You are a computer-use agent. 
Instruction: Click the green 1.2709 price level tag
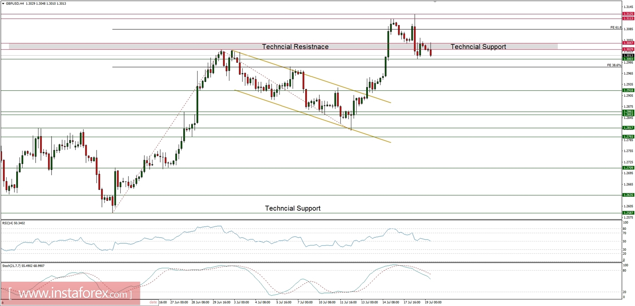[628, 168]
